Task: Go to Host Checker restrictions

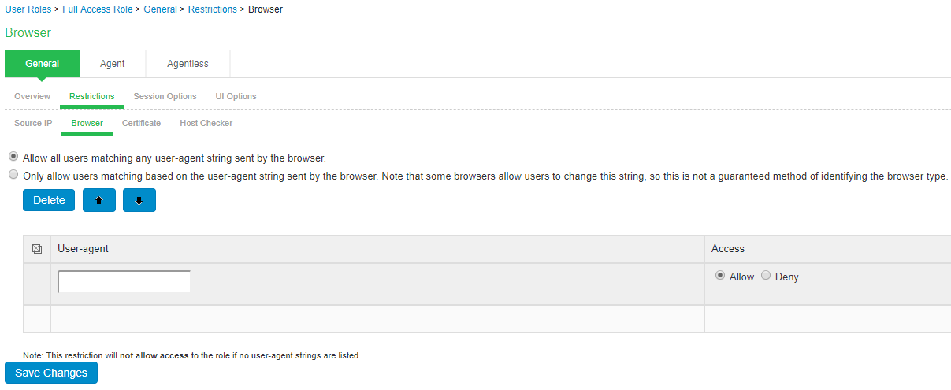Action: pyautogui.click(x=206, y=123)
